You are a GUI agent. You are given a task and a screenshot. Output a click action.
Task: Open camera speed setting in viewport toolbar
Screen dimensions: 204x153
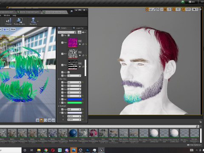click(x=195, y=9)
